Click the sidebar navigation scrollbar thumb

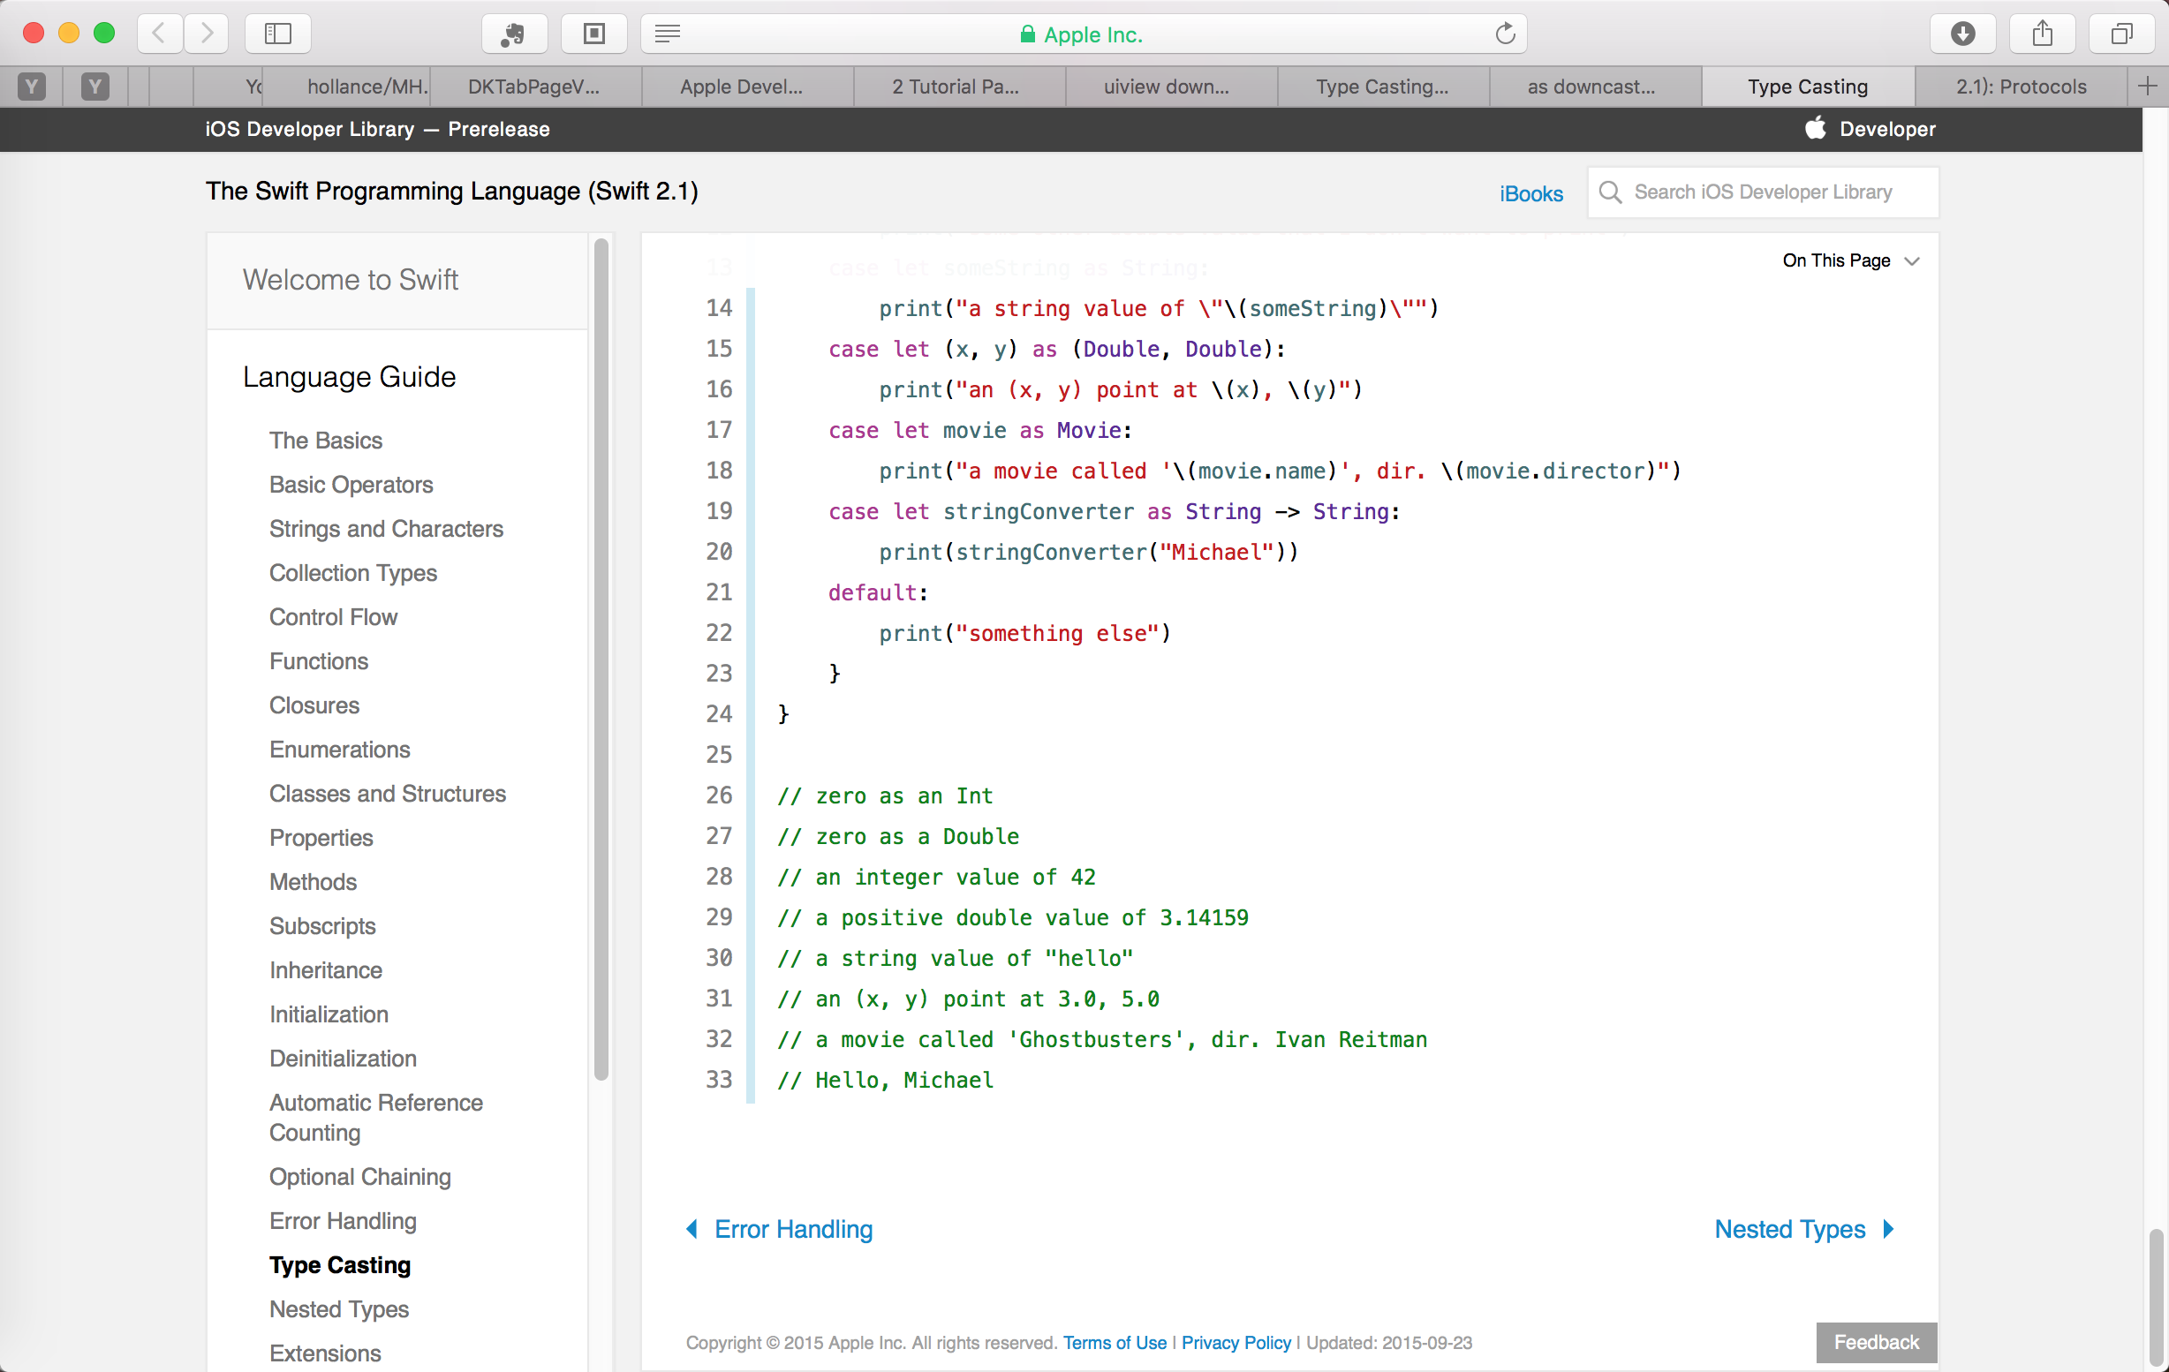[601, 657]
